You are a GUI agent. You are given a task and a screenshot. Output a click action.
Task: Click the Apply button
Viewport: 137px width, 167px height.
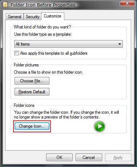pyautogui.click(x=118, y=158)
